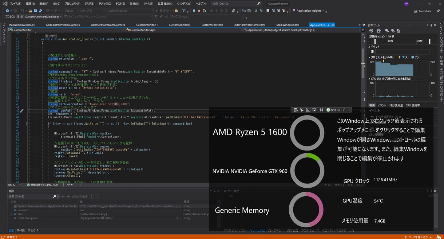Open diagnostic tools settings gear

(371, 31)
